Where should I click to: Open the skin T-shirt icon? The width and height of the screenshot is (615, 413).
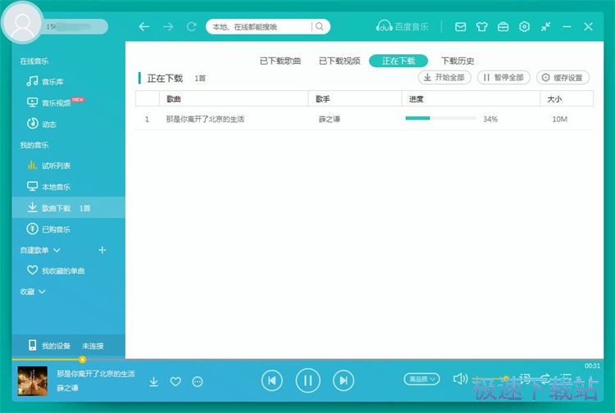pyautogui.click(x=481, y=27)
